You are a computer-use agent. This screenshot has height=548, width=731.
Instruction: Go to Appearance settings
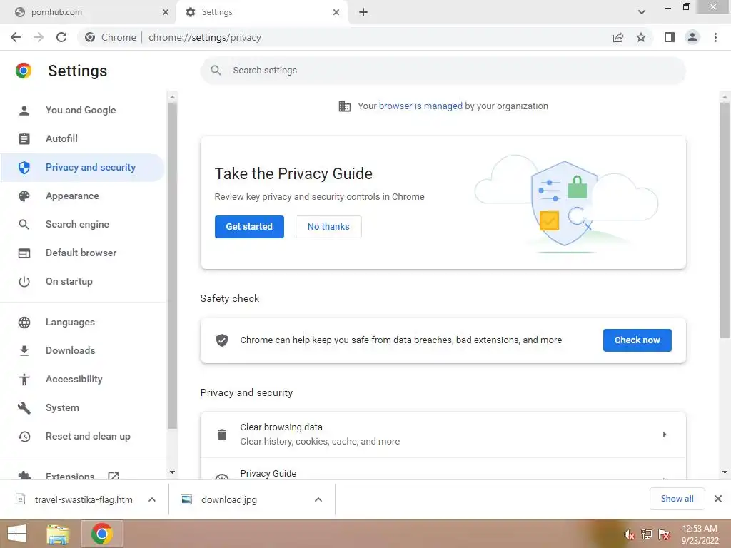point(72,196)
